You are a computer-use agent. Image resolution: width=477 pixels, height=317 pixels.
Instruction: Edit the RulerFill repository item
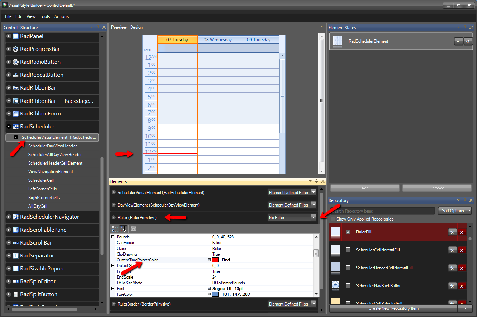point(452,232)
